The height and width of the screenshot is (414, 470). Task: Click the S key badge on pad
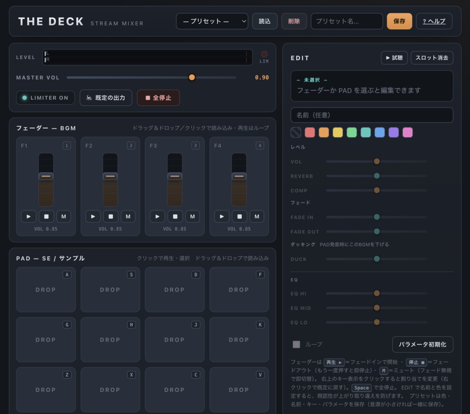(131, 274)
